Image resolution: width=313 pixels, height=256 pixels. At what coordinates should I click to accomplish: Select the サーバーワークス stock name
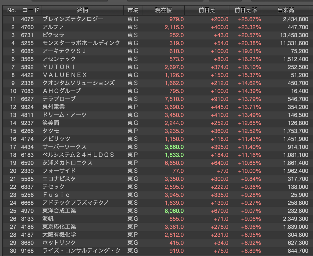click(x=64, y=147)
